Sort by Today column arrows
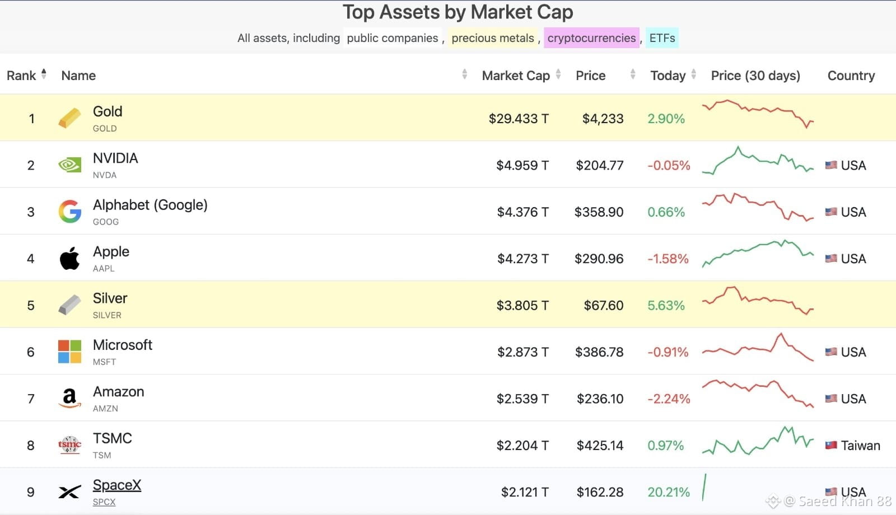Viewport: 896px width, 515px height. pyautogui.click(x=694, y=74)
